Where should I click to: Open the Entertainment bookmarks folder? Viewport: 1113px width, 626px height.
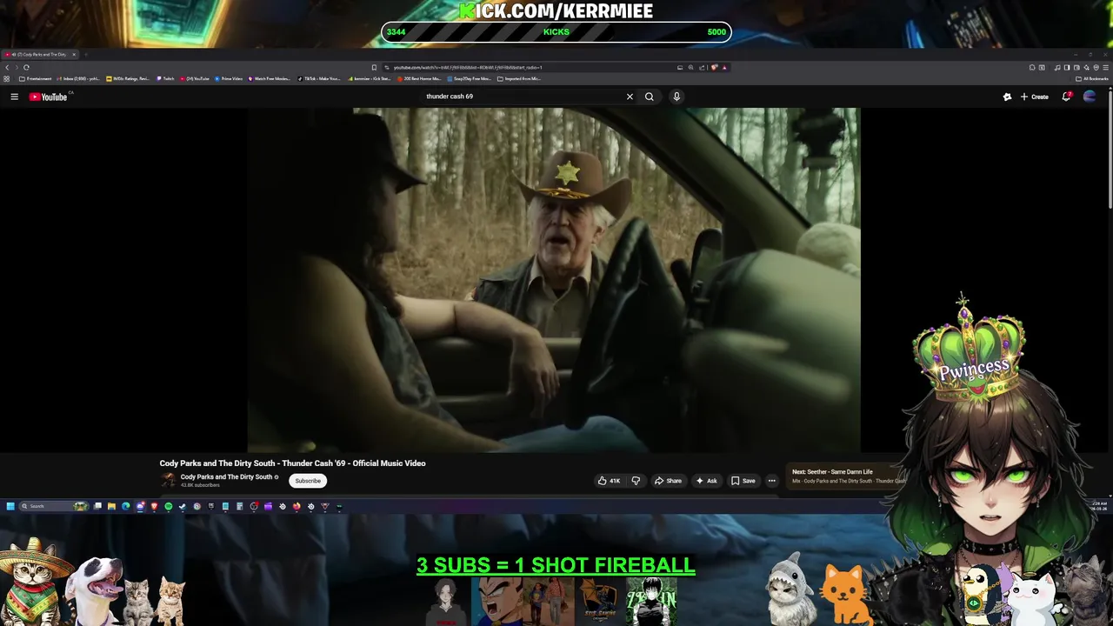tap(36, 79)
